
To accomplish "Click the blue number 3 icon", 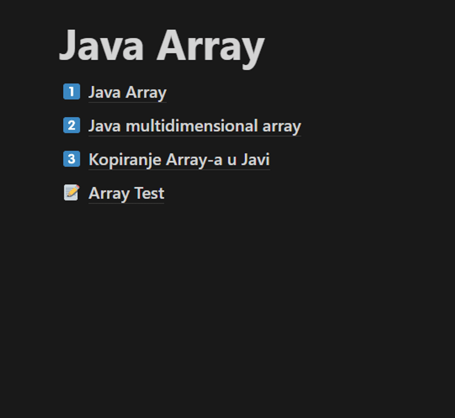I will coord(71,159).
